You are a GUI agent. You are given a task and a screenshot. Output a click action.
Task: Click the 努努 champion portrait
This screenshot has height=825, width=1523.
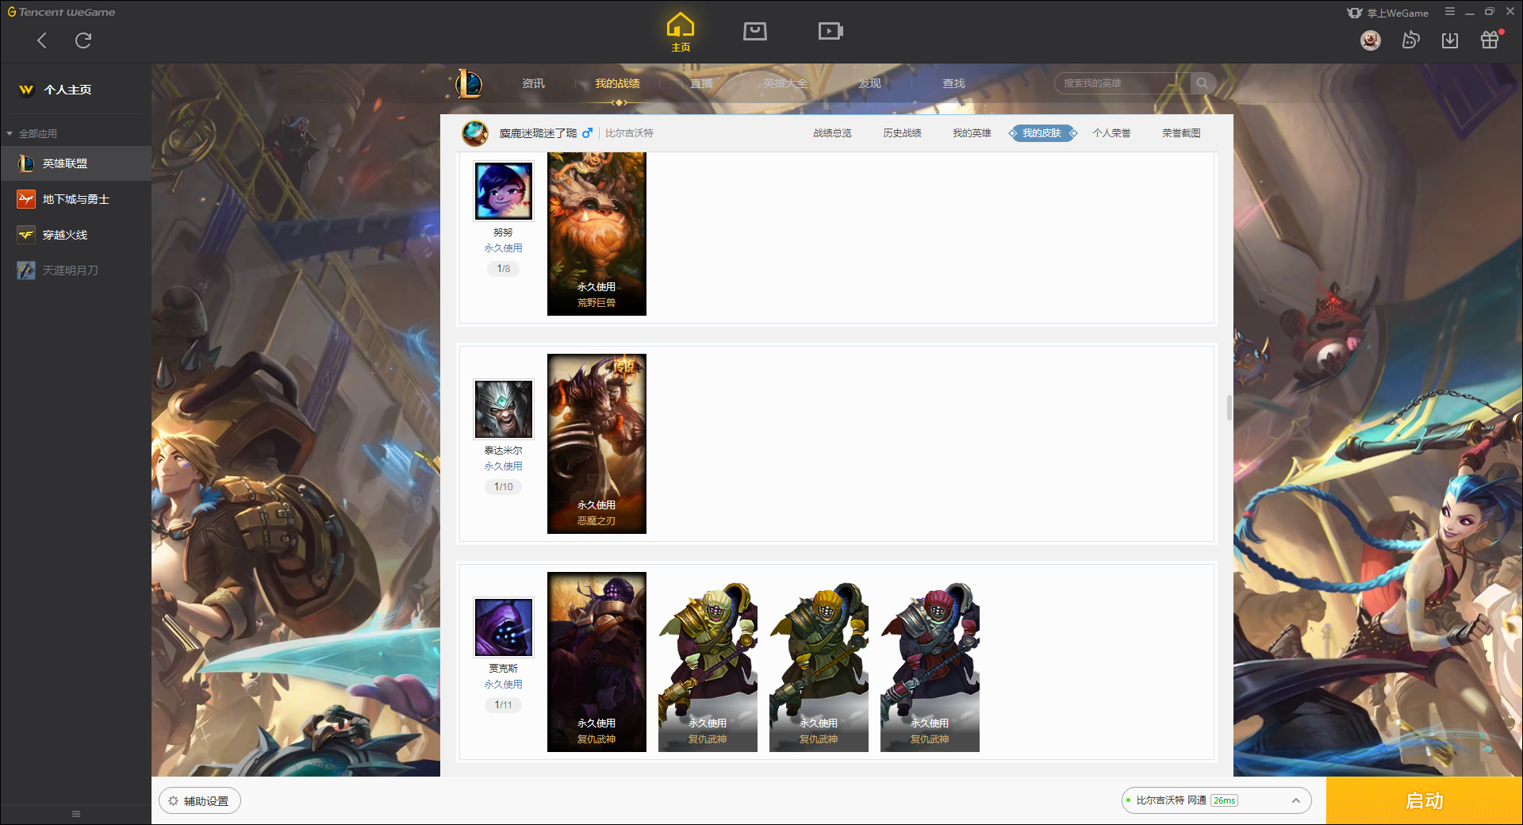pos(504,191)
